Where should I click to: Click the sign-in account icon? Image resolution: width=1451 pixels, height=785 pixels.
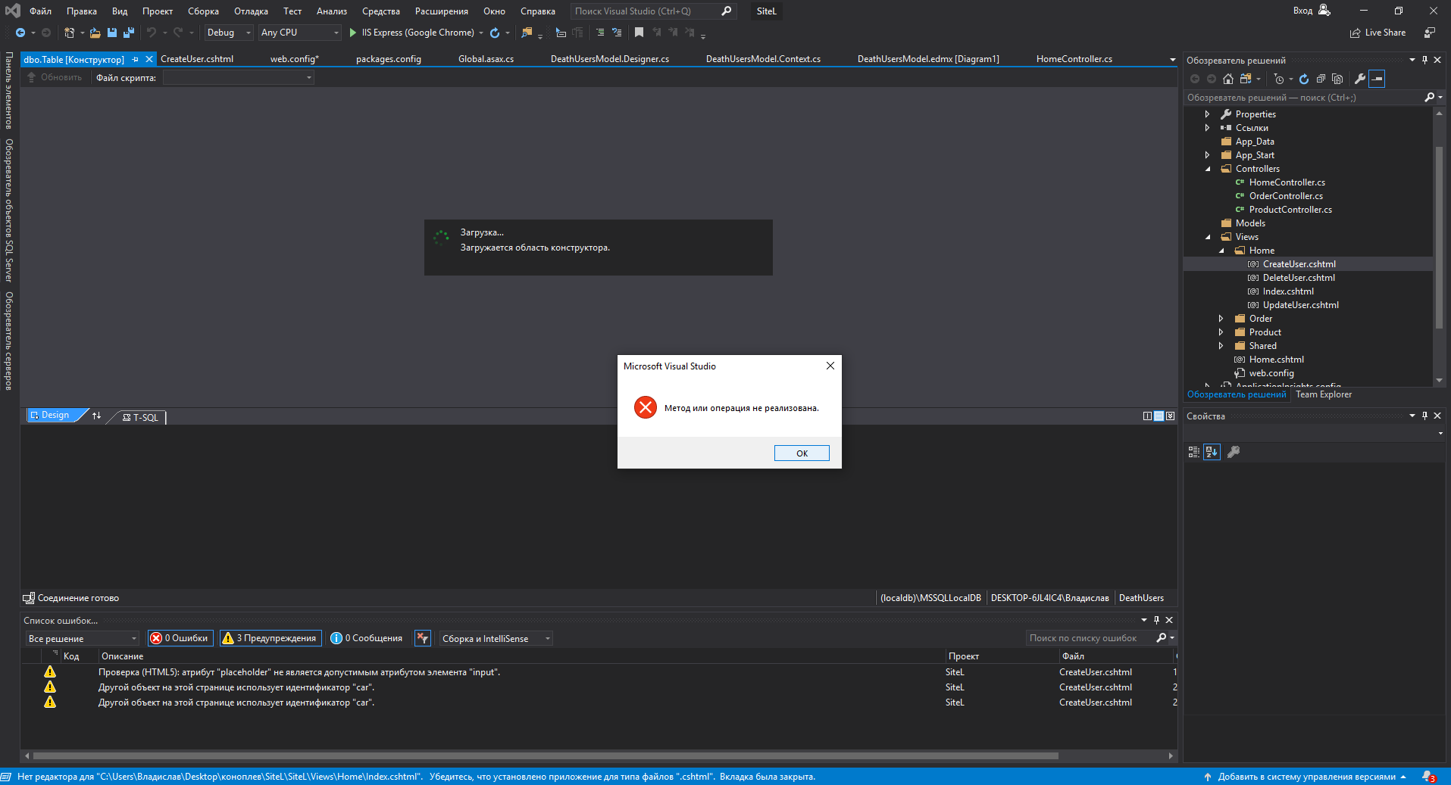pos(1324,11)
